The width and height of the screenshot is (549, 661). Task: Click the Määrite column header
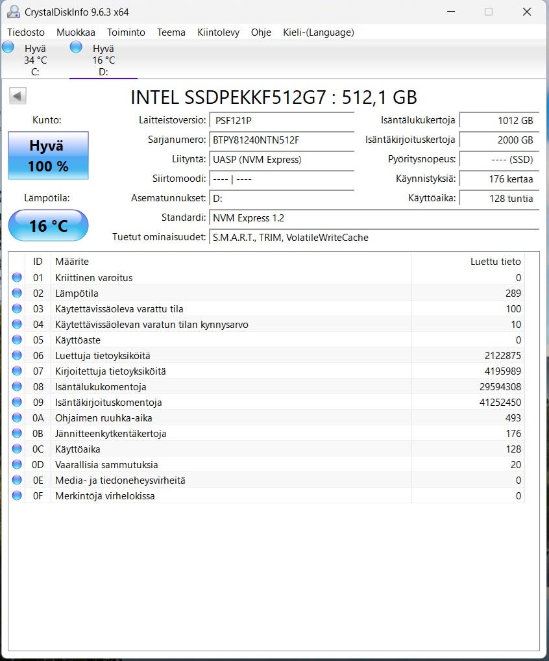click(x=231, y=262)
